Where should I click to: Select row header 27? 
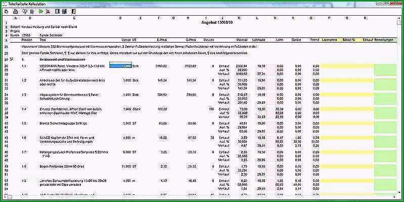6,59
